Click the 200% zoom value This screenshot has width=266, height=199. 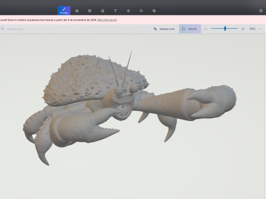252,29
